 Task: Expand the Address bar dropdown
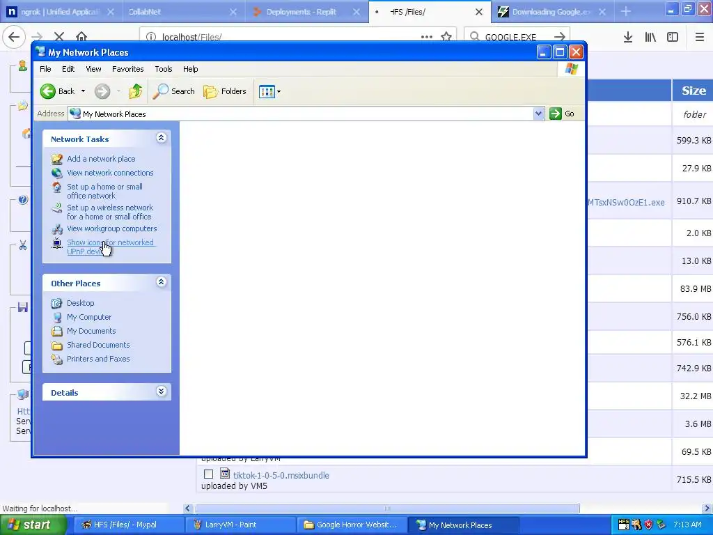pyautogui.click(x=538, y=114)
